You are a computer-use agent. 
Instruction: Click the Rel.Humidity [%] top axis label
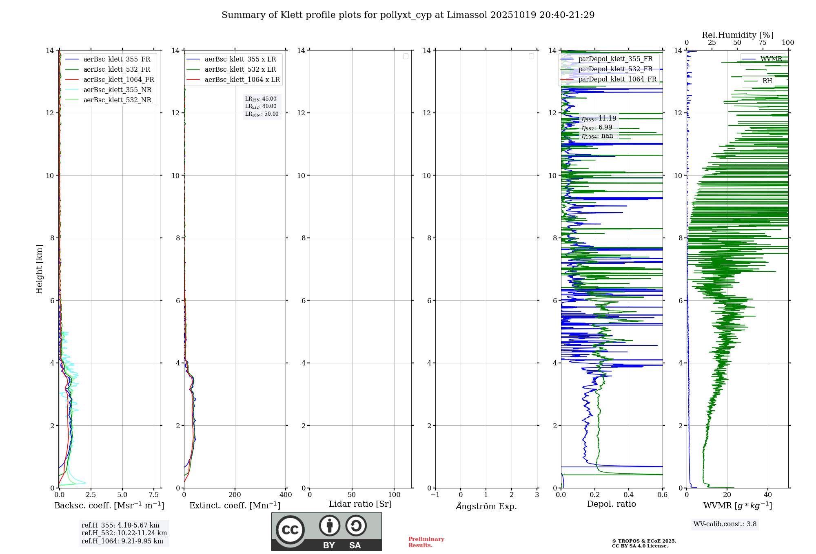coord(737,35)
